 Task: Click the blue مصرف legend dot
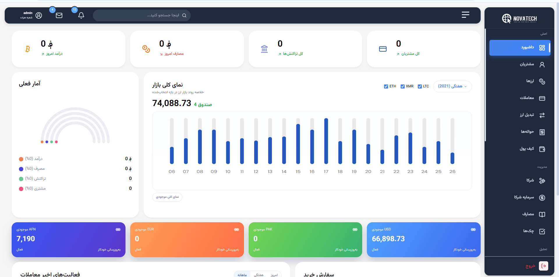21,169
